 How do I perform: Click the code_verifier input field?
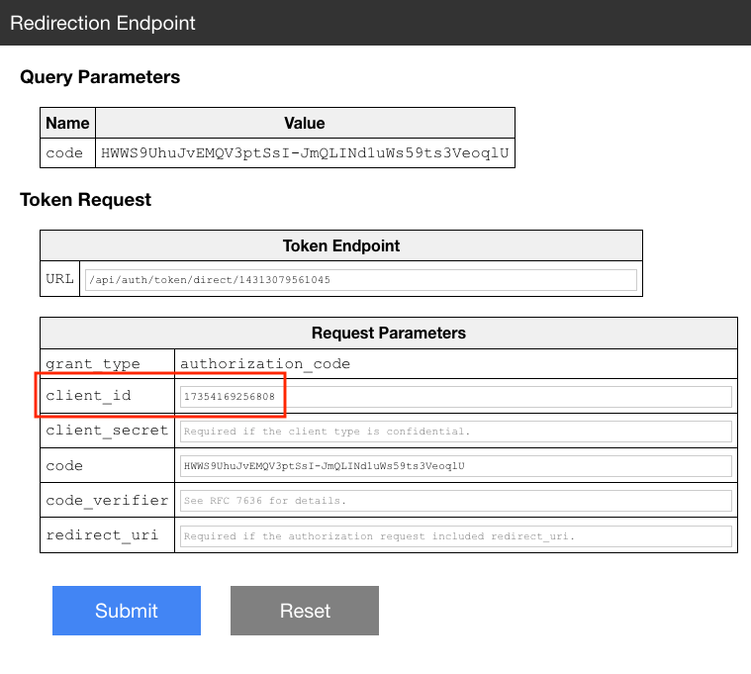pyautogui.click(x=456, y=501)
